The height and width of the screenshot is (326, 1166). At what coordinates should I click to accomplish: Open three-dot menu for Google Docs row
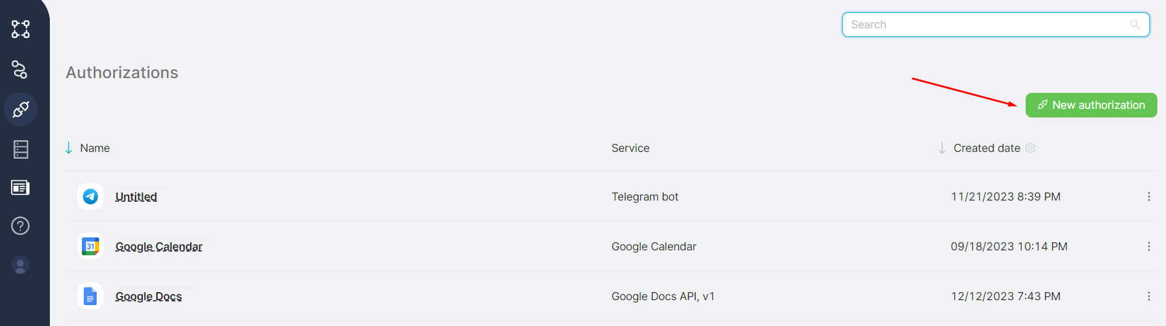pos(1149,296)
